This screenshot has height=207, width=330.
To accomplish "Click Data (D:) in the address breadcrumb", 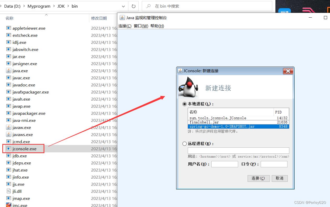I will pyautogui.click(x=13, y=6).
